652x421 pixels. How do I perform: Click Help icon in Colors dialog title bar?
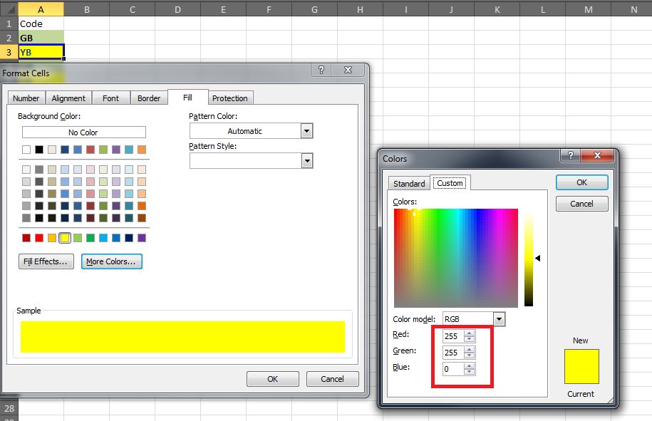click(x=571, y=155)
